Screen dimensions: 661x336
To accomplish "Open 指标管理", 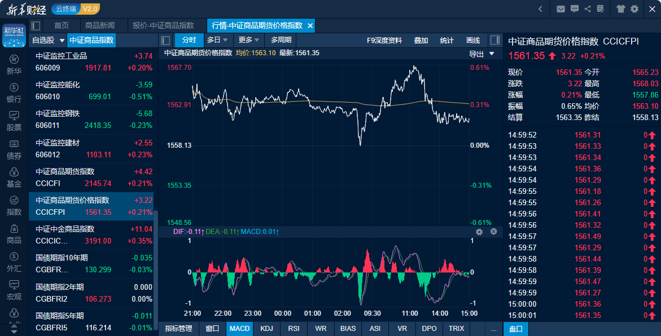I will pos(179,329).
